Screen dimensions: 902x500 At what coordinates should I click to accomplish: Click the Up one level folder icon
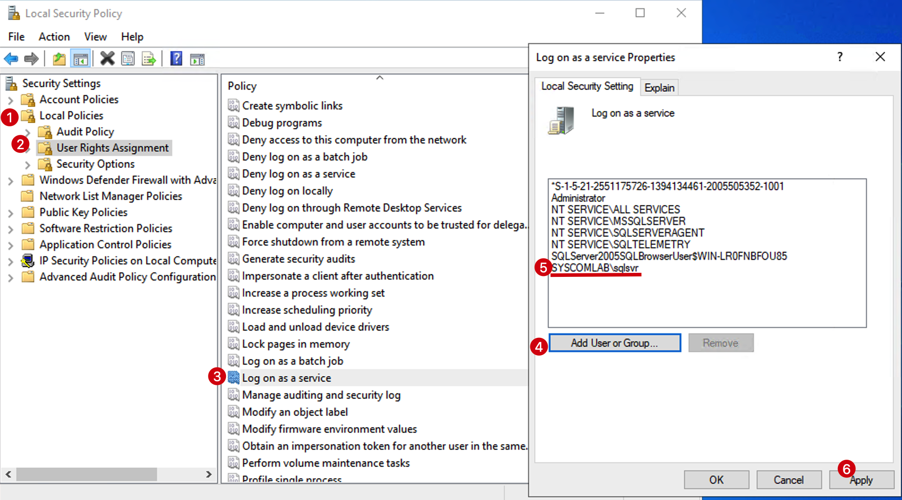[x=59, y=59]
